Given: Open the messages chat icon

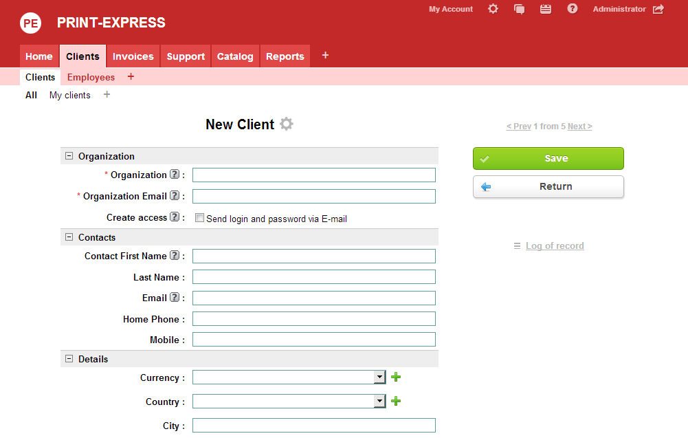Looking at the screenshot, I should pos(519,9).
